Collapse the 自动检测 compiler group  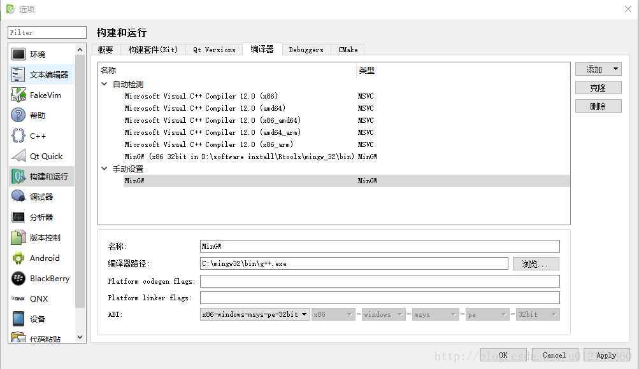coord(104,84)
